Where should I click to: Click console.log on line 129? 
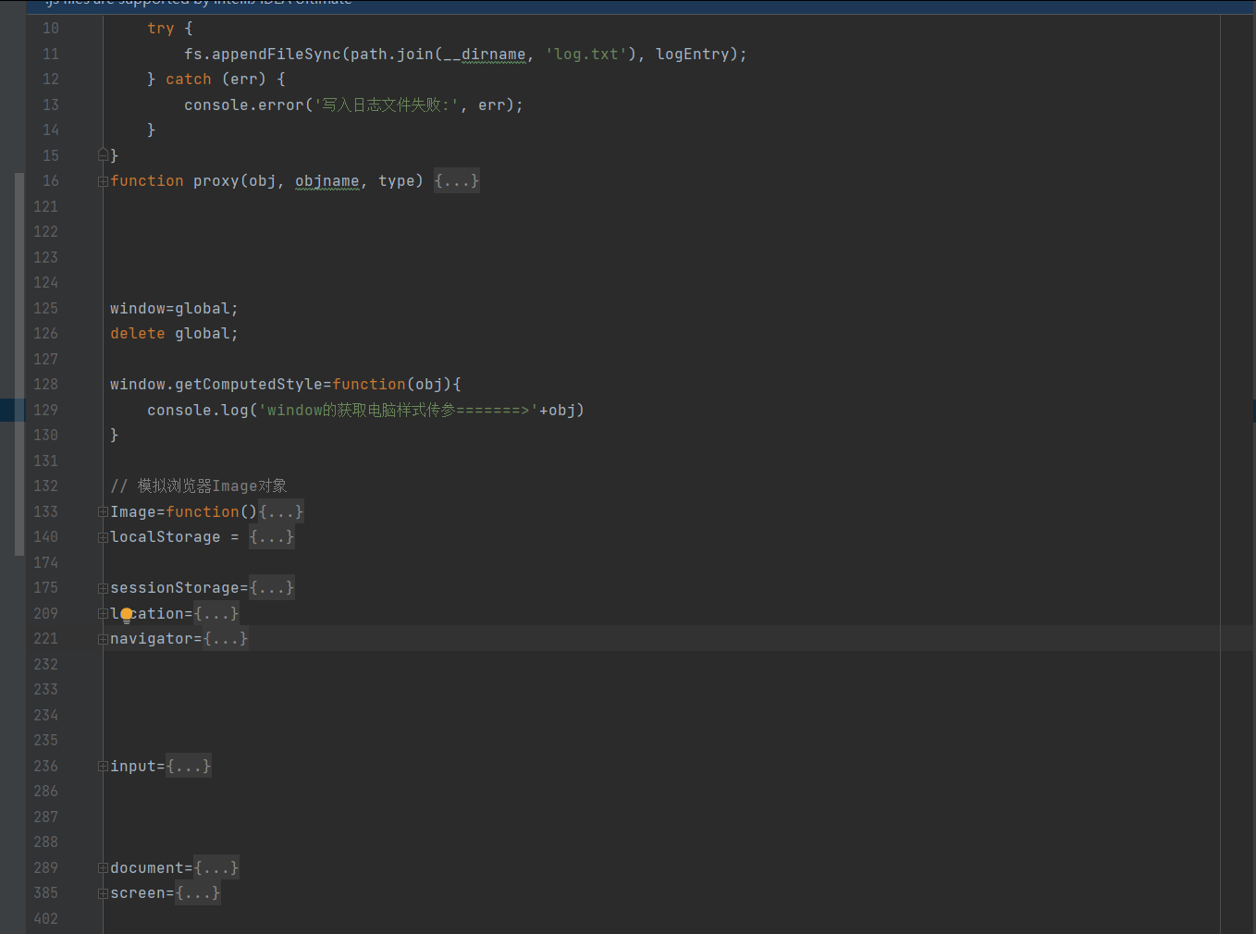[x=198, y=411]
